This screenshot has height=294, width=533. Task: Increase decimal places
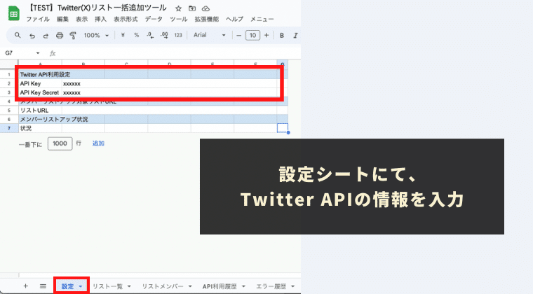[x=164, y=35]
